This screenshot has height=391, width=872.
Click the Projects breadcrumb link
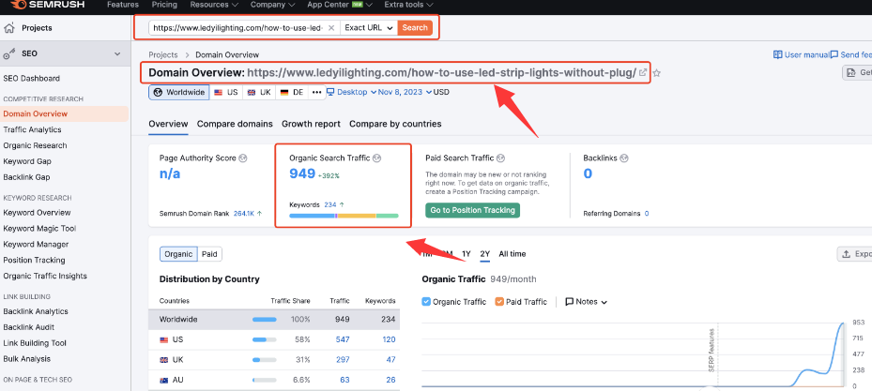click(x=163, y=55)
